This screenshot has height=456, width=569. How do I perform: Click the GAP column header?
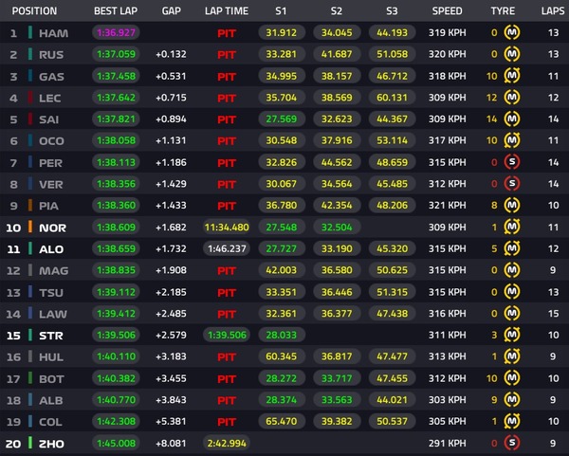tap(171, 10)
